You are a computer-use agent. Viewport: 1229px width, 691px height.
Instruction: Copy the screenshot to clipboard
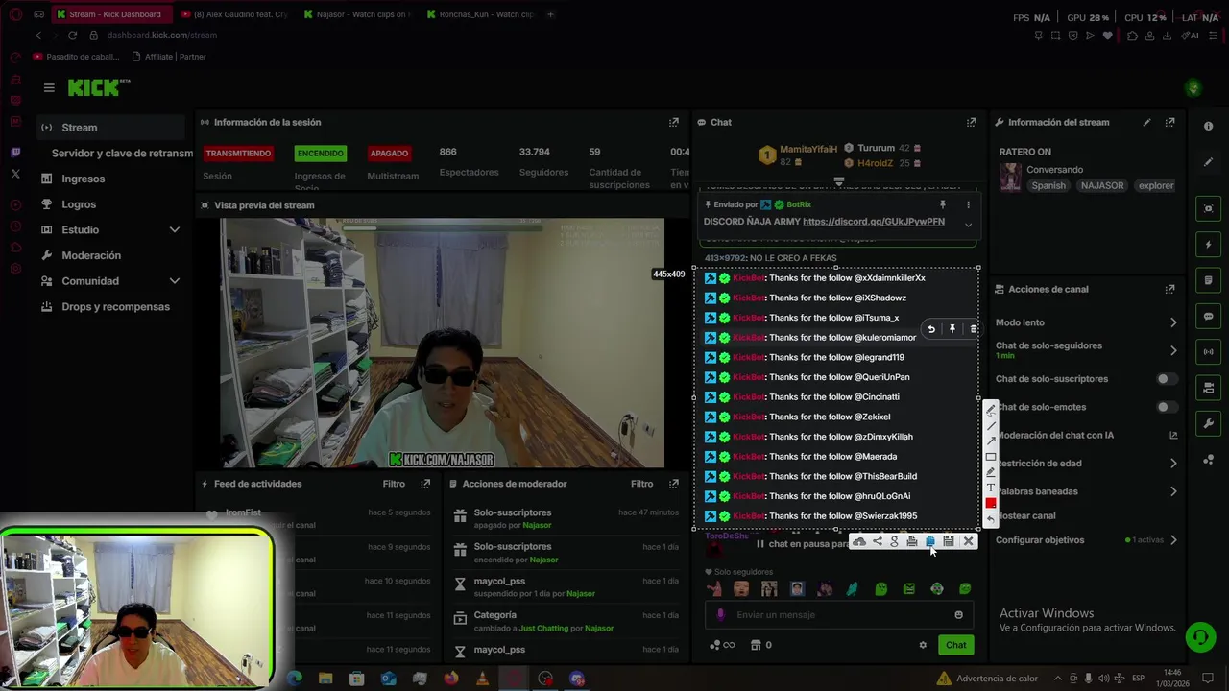point(930,541)
